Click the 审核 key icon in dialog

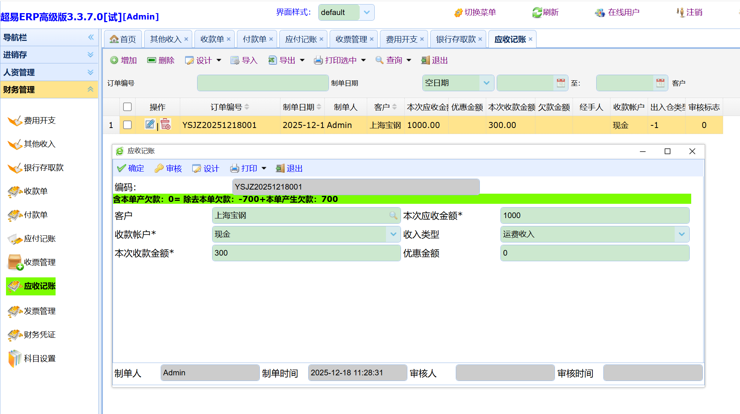point(159,169)
